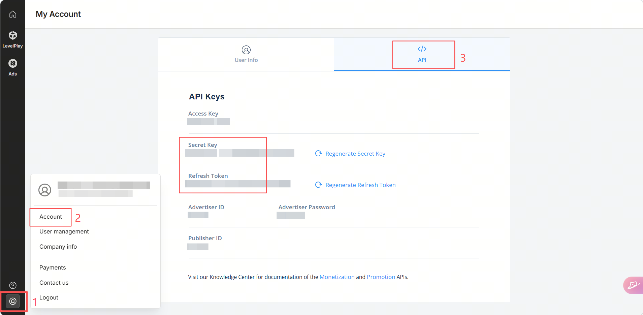This screenshot has height=315, width=643.
Task: Click the API Keys heading
Action: [x=207, y=97]
